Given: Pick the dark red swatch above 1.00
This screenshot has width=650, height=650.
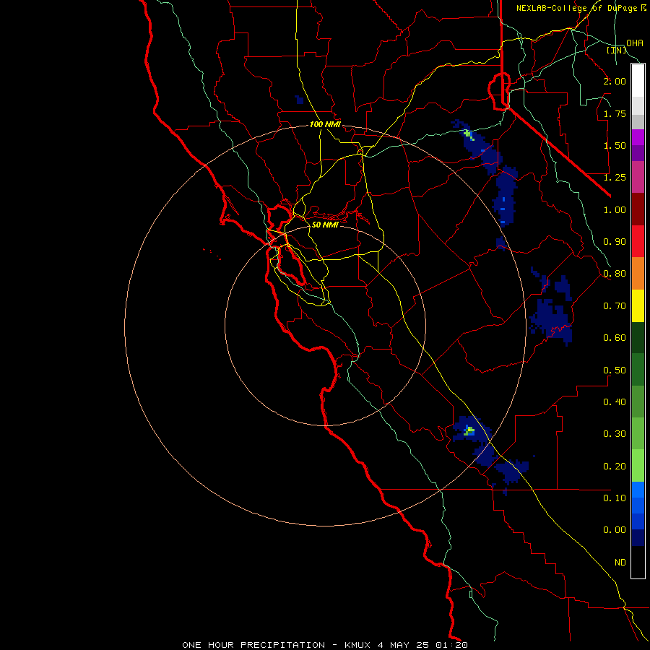Looking at the screenshot, I should point(638,209).
